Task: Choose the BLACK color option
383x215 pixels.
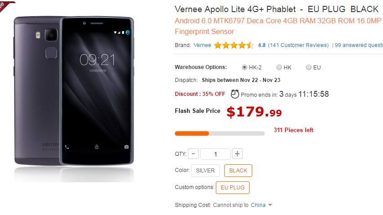Action: (238, 171)
